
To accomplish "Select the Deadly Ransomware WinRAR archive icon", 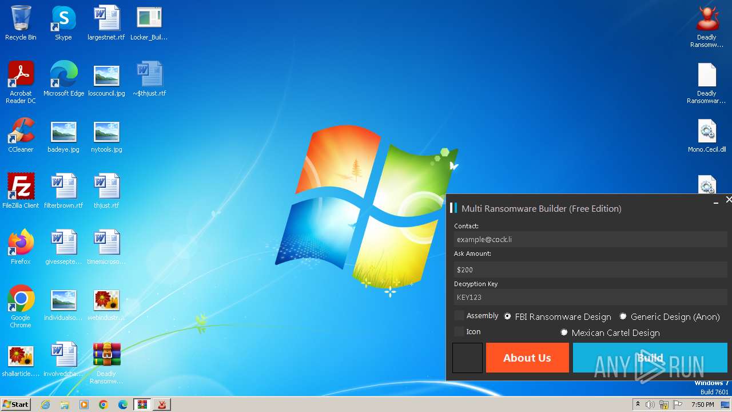I will (x=106, y=363).
